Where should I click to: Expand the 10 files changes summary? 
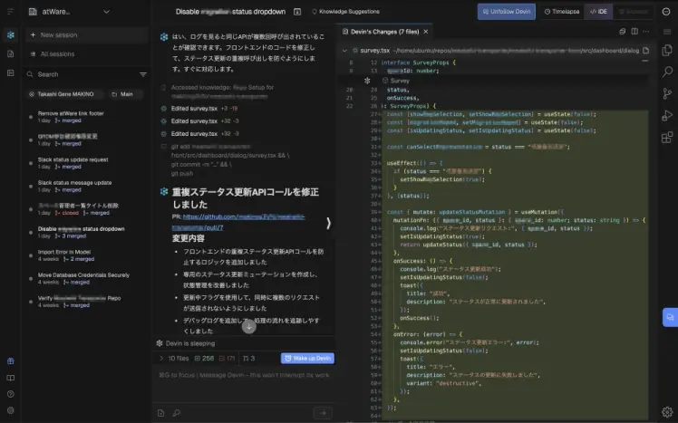(160, 358)
